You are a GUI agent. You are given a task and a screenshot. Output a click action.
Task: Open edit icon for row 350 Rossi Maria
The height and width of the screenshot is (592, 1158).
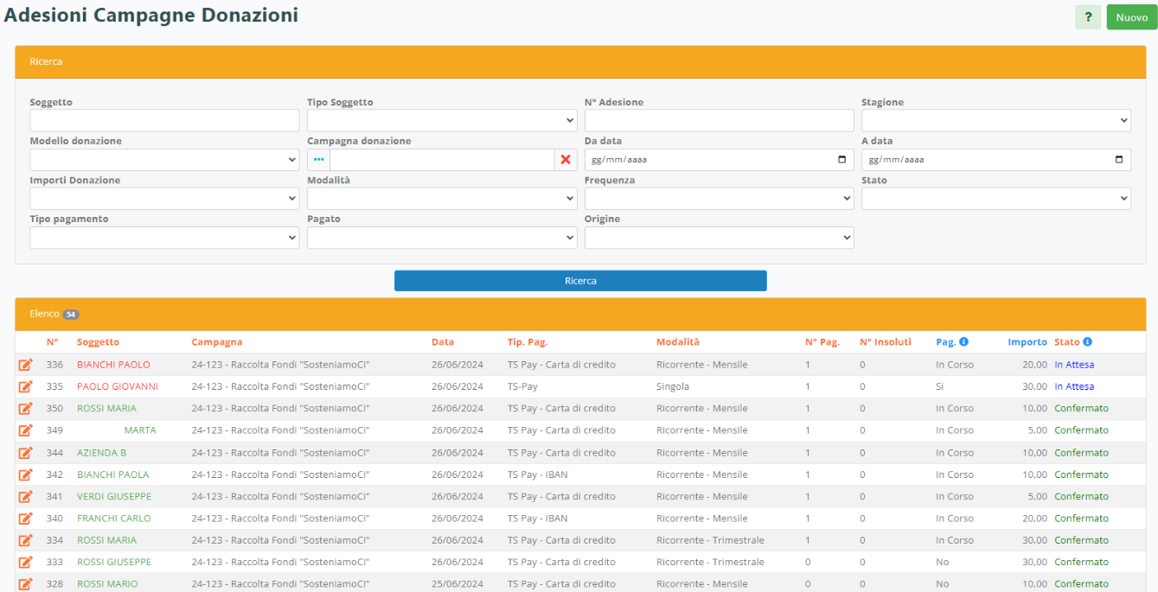pyautogui.click(x=26, y=409)
